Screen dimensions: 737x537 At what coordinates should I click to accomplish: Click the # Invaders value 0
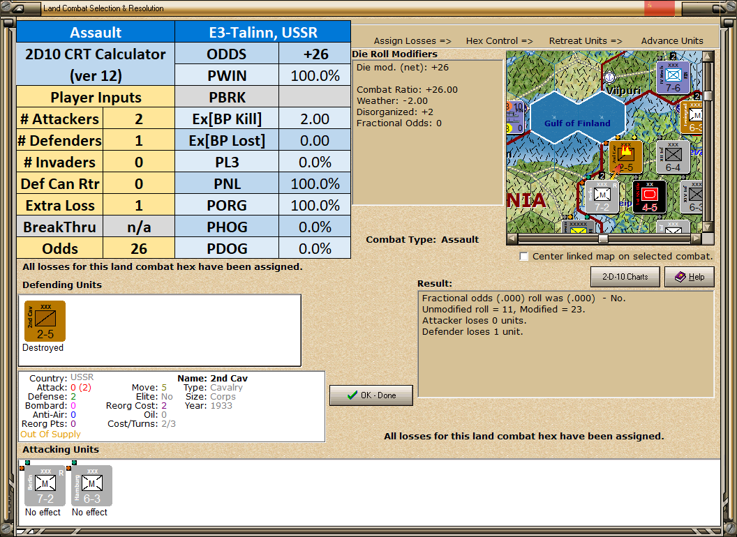pos(139,162)
